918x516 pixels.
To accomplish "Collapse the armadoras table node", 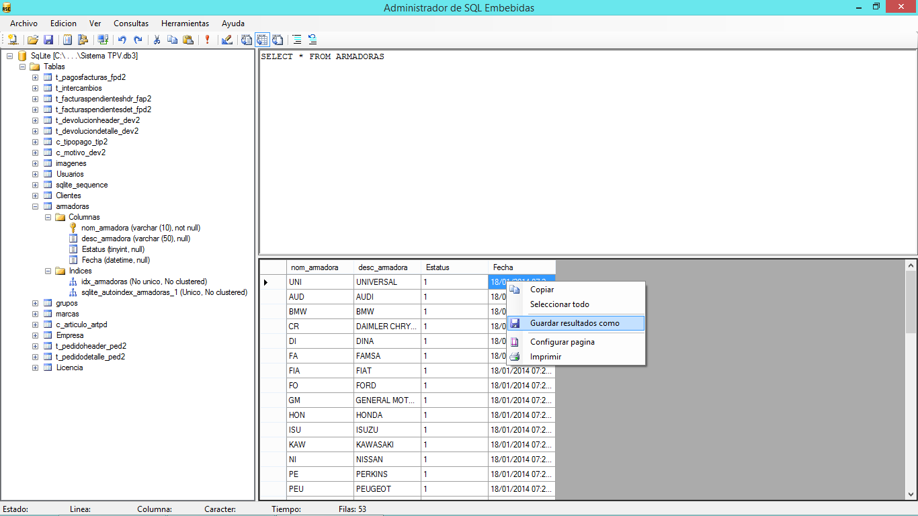I will pos(35,206).
